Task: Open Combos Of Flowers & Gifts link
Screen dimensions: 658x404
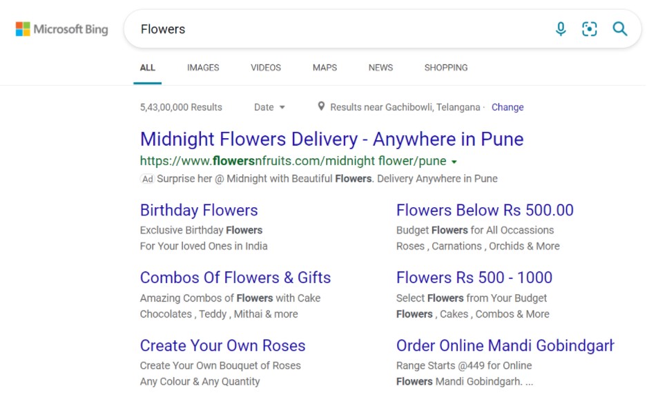Action: [x=235, y=278]
